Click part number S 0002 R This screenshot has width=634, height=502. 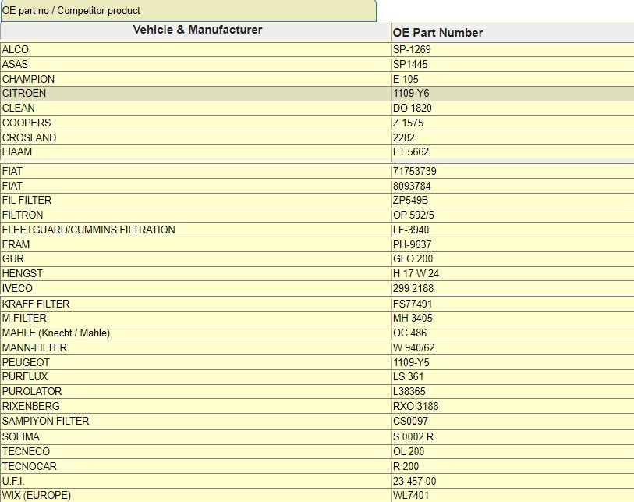(x=413, y=437)
